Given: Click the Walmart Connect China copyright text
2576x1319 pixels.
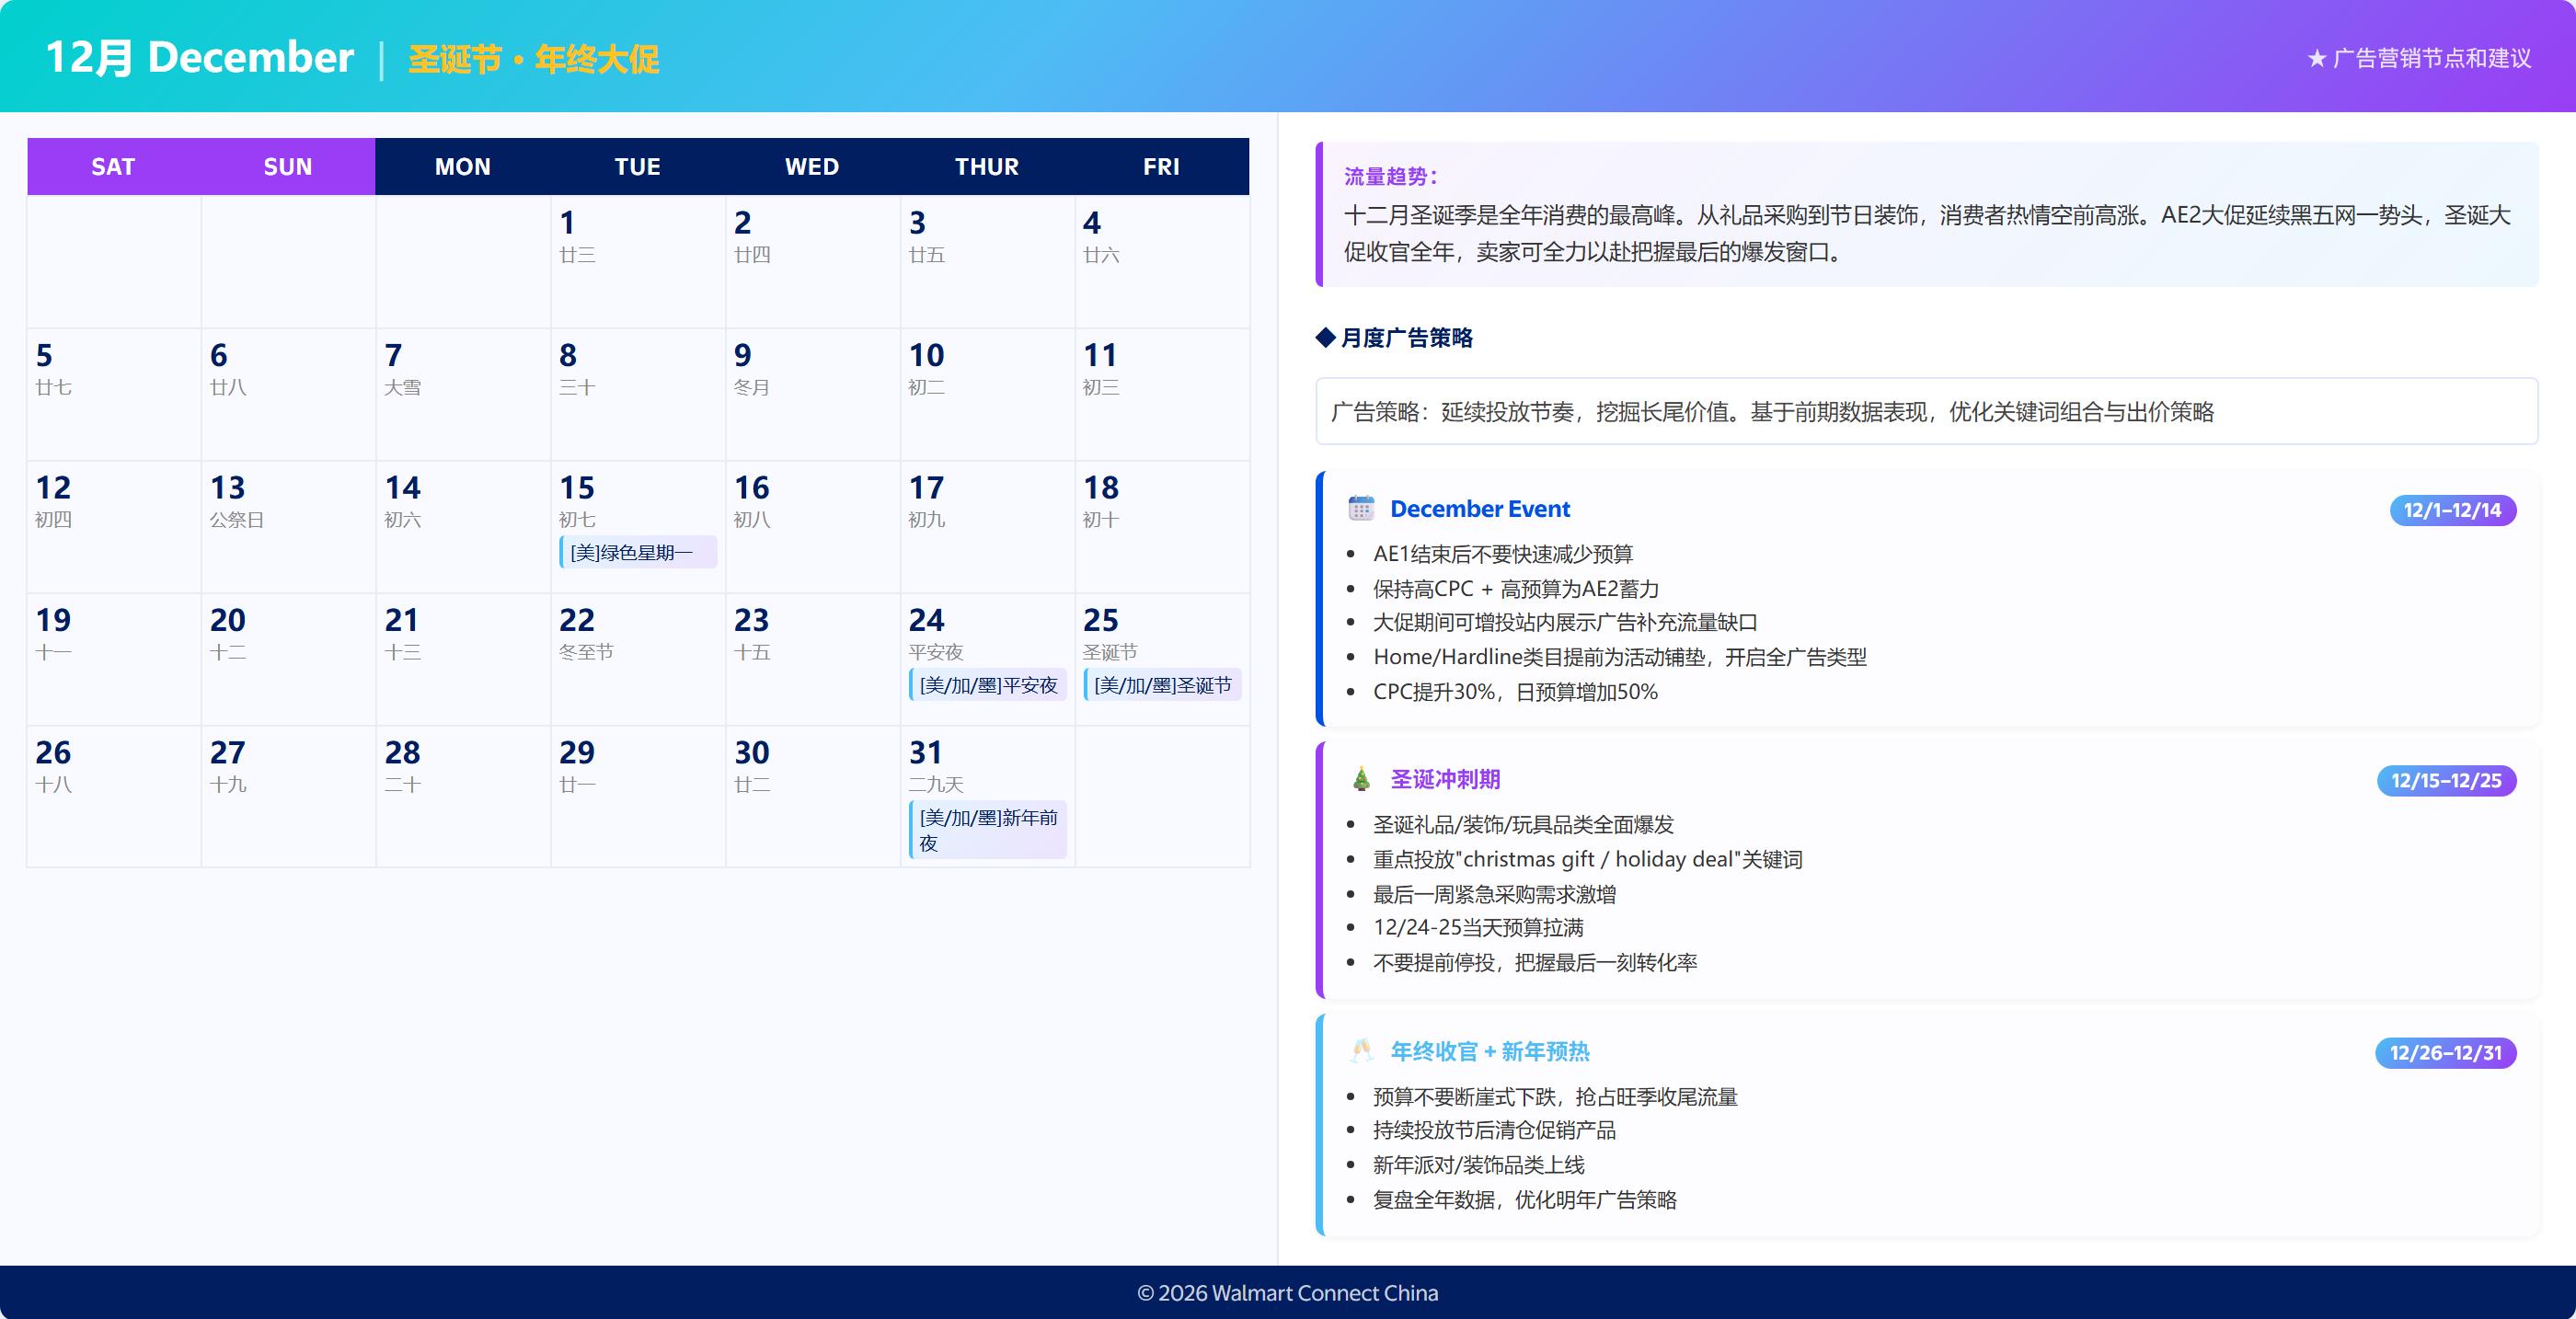Looking at the screenshot, I should point(1288,1292).
